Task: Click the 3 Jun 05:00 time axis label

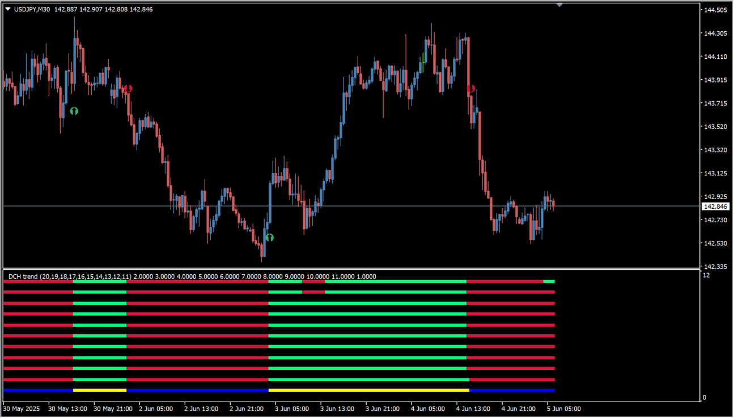Action: [x=291, y=408]
